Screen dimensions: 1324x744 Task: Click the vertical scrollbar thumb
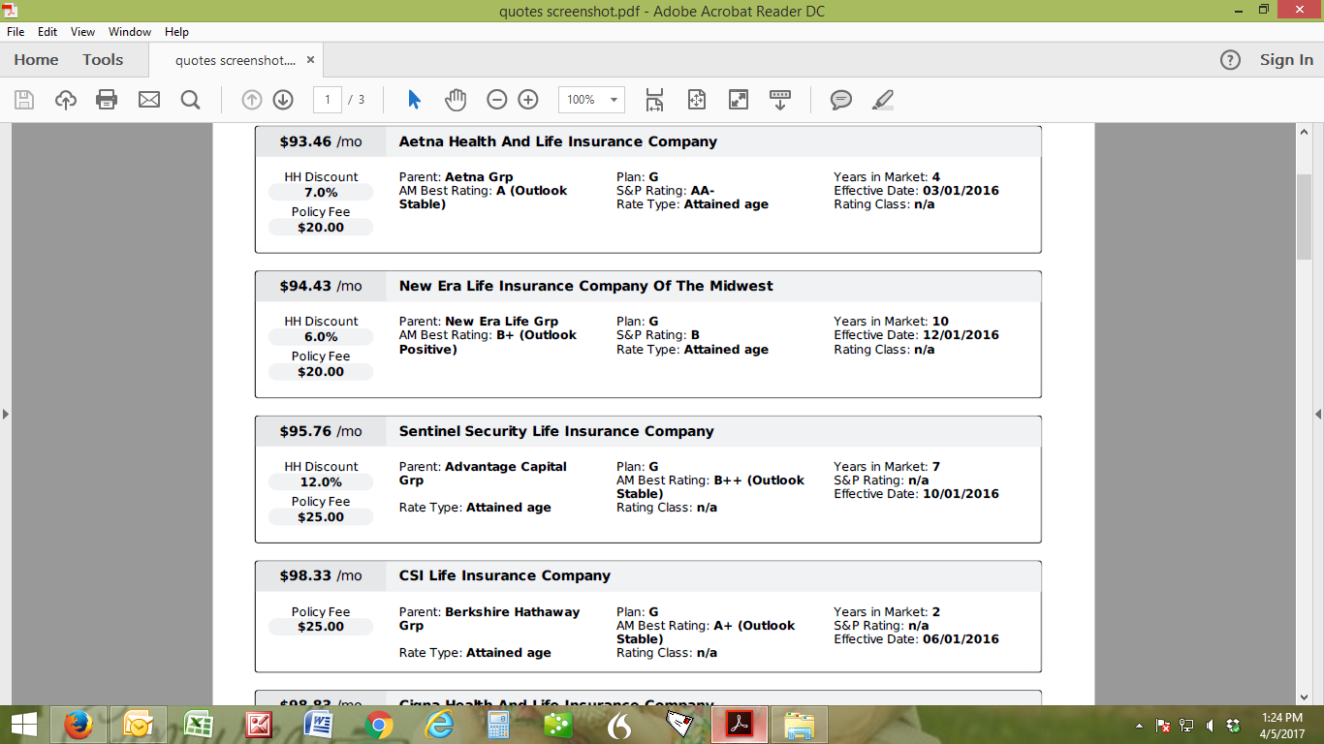(1305, 217)
